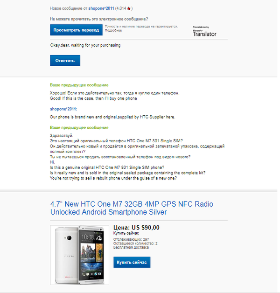Click the red feedback star icon
Image resolution: width=280 pixels, height=293 pixels.
129,8
